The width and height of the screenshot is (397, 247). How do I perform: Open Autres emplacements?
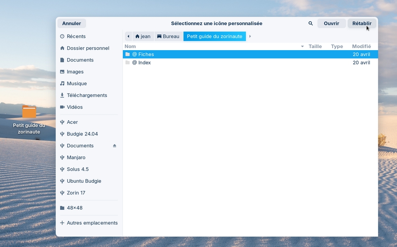pos(92,223)
